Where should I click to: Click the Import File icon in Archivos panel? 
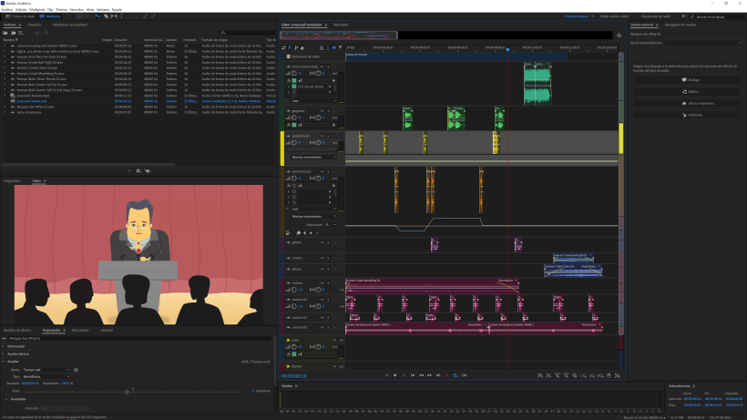[13, 33]
